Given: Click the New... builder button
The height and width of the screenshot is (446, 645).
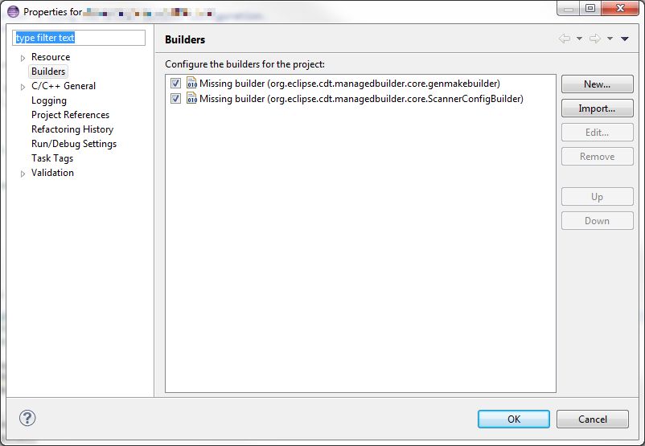Looking at the screenshot, I should click(598, 84).
